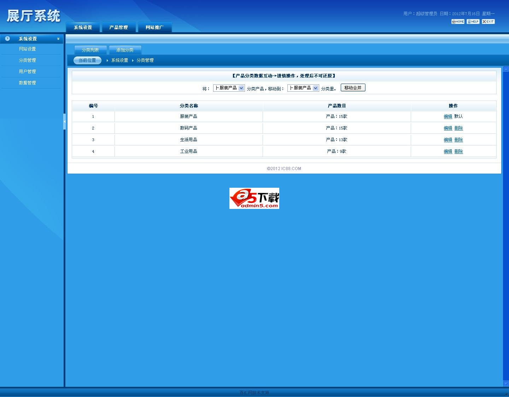Viewport: 509px width, 397px height.
Task: Click 编辑 for 工业用品 row
Action: [448, 151]
